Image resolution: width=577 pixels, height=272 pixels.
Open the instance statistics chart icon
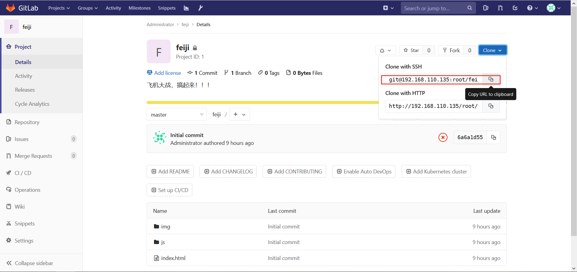[186, 8]
